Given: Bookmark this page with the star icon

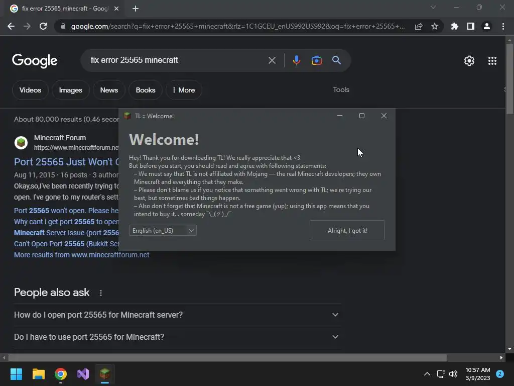Looking at the screenshot, I should click(x=435, y=26).
